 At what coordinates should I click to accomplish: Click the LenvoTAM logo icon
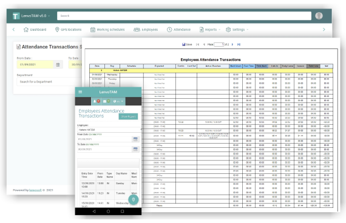[x=16, y=16]
